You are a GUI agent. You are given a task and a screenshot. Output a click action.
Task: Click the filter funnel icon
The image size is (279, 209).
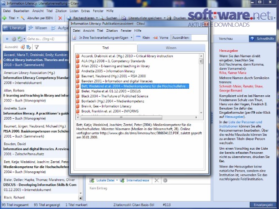pyautogui.click(x=36, y=47)
